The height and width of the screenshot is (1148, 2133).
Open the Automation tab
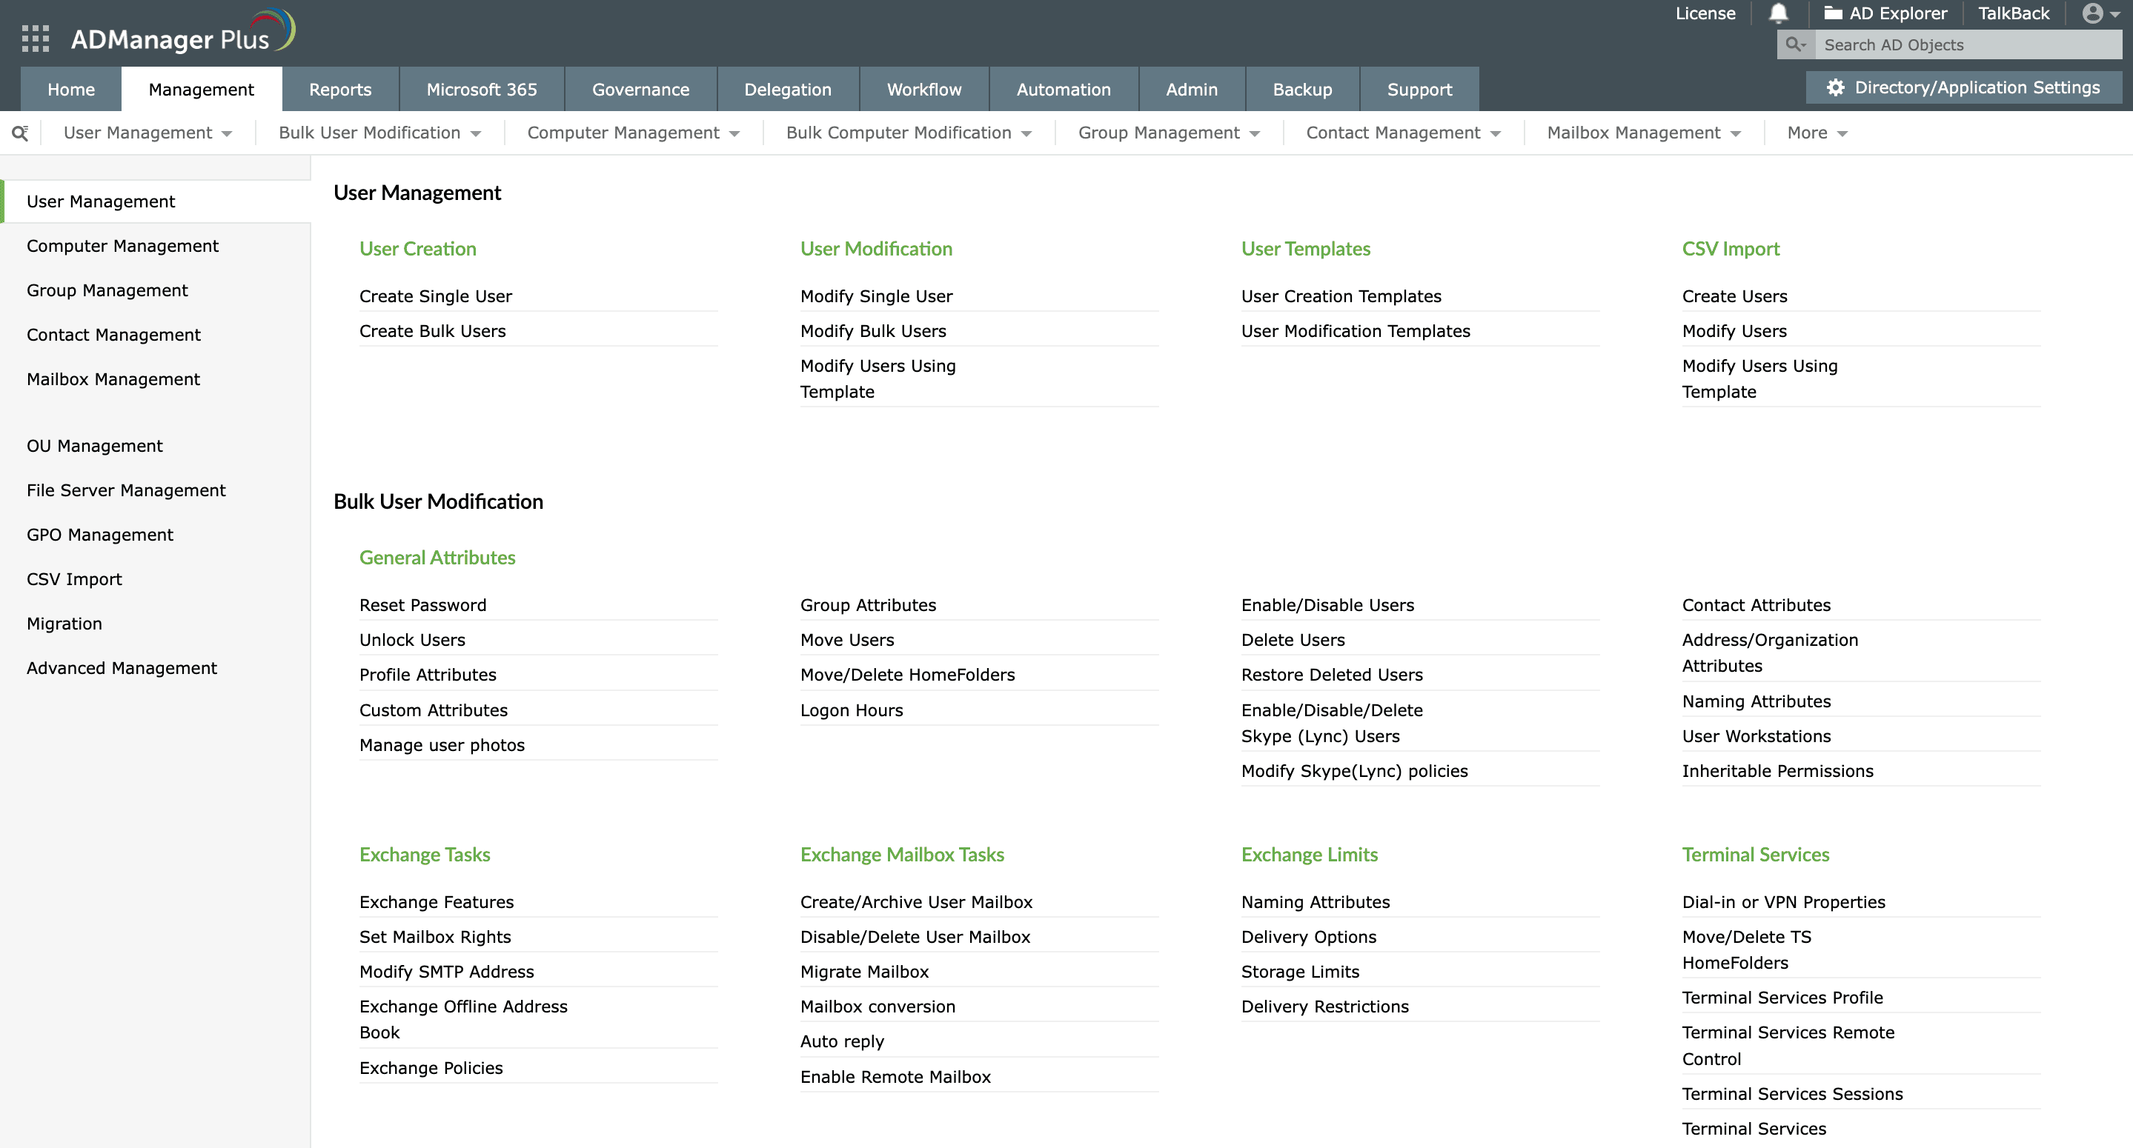coord(1064,90)
